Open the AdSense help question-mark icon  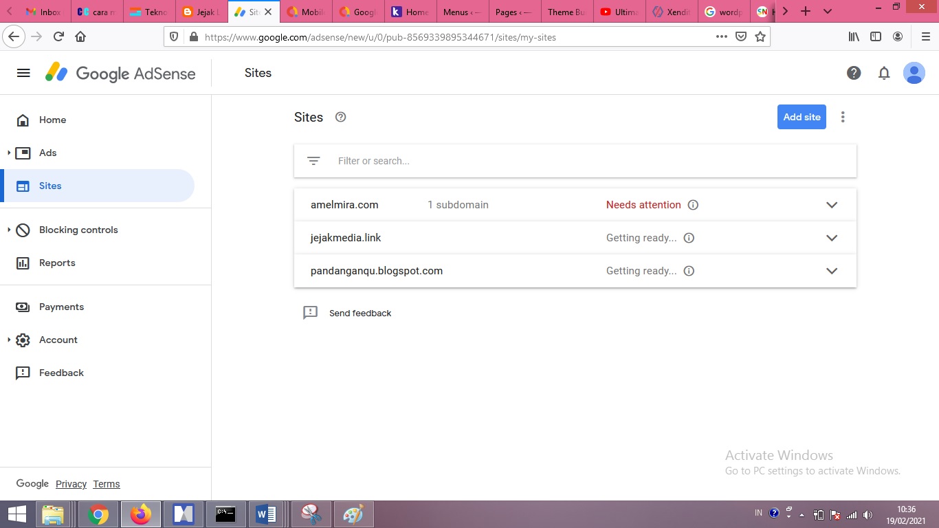[854, 73]
